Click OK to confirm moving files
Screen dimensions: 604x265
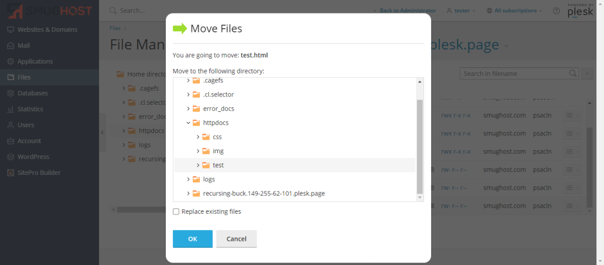pyautogui.click(x=192, y=238)
